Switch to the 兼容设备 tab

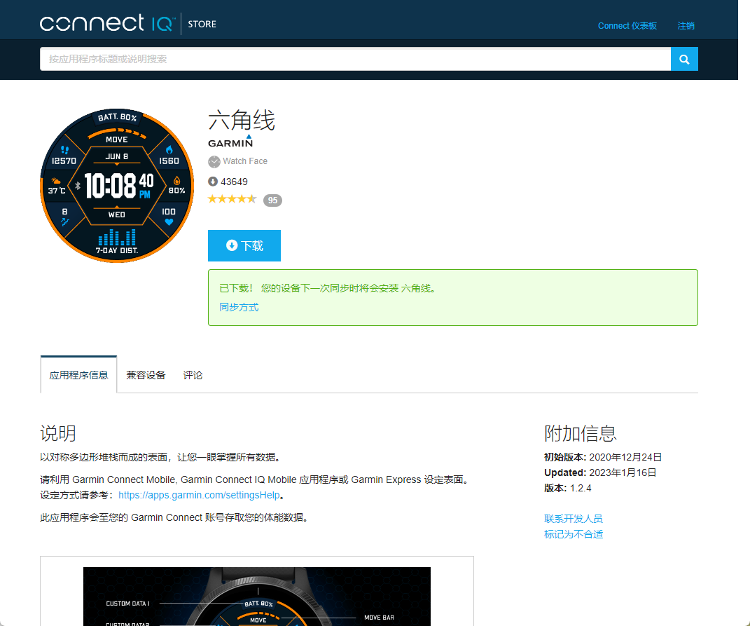(146, 375)
